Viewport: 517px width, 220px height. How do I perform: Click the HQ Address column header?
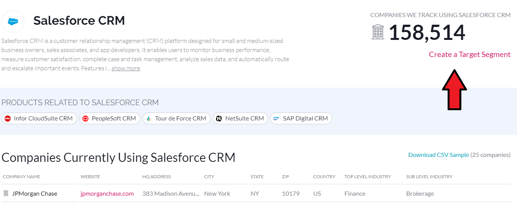(156, 177)
